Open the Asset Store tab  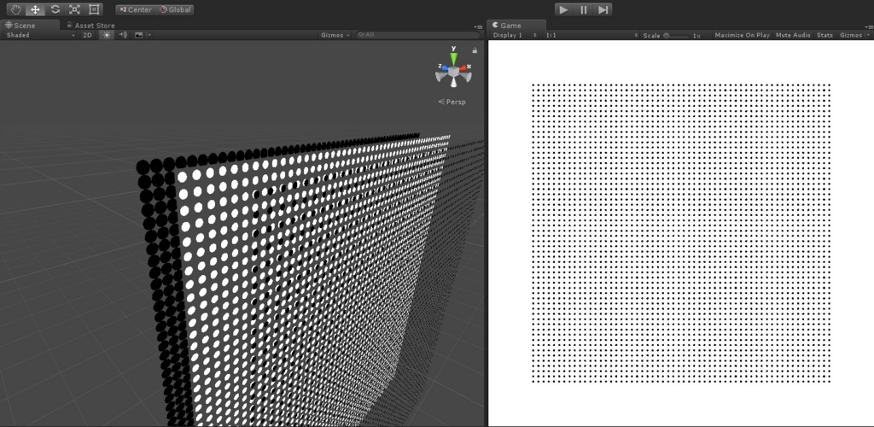90,25
